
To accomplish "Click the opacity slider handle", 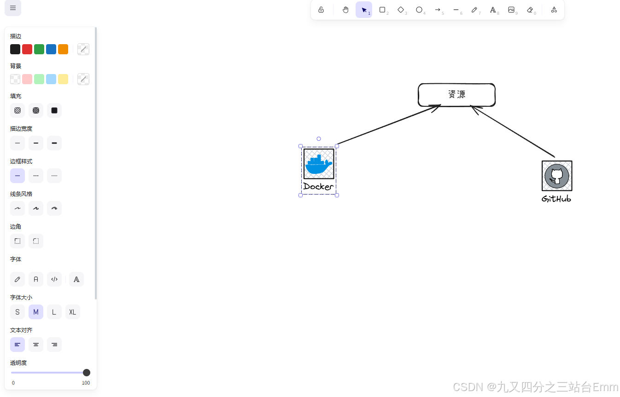I will [x=86, y=373].
